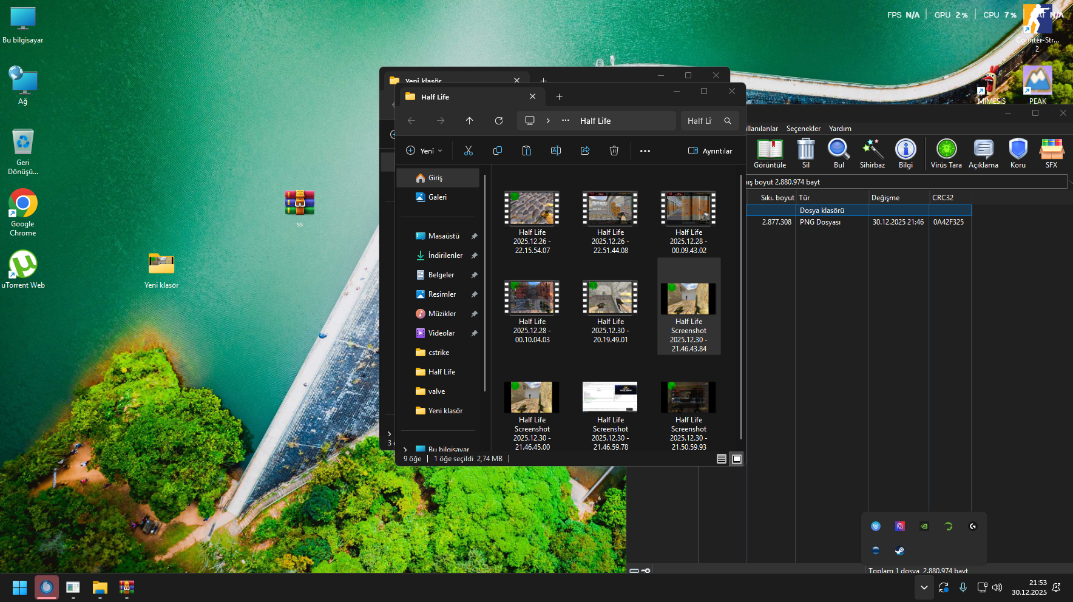Select the MIMESIS desktop shortcut
Image resolution: width=1073 pixels, height=602 pixels.
coord(992,85)
